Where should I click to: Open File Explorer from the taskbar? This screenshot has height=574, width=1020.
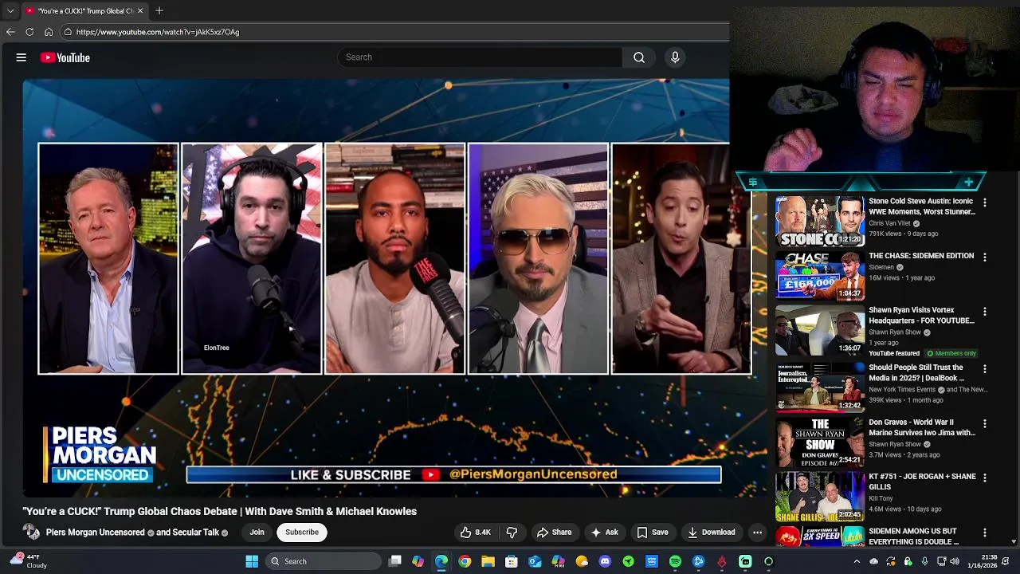[x=488, y=561]
